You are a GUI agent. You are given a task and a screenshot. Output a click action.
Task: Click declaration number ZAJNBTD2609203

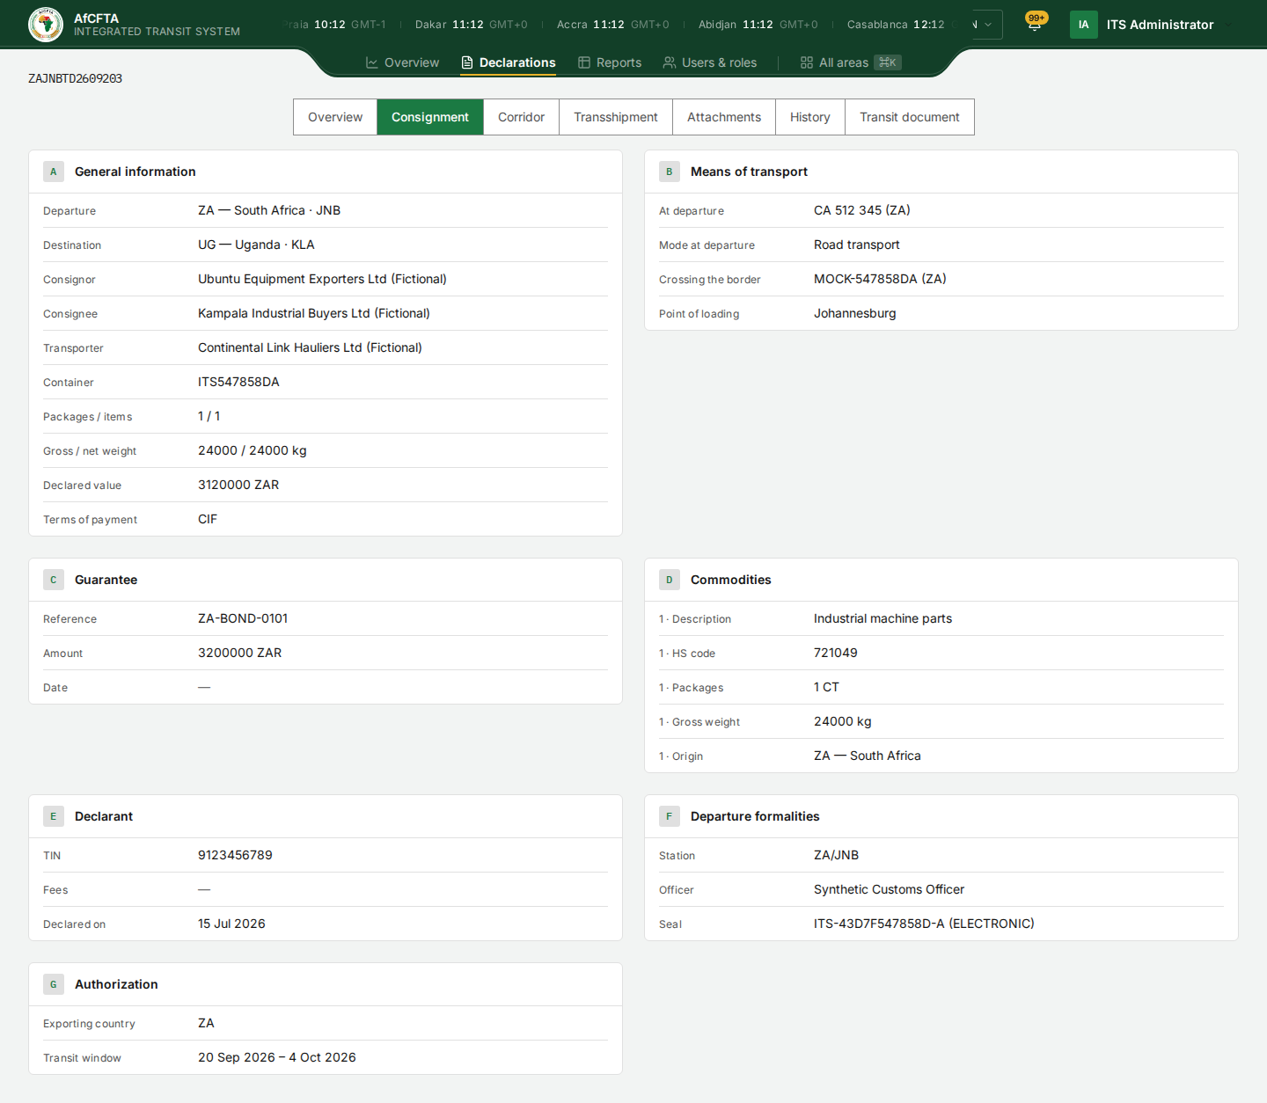76,78
